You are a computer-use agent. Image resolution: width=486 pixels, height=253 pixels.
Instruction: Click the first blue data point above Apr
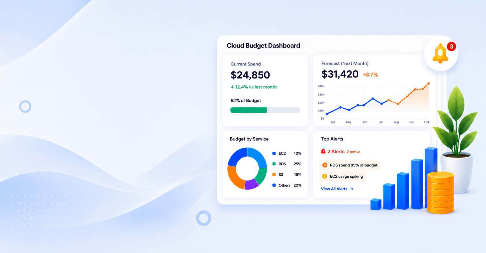pos(327,114)
